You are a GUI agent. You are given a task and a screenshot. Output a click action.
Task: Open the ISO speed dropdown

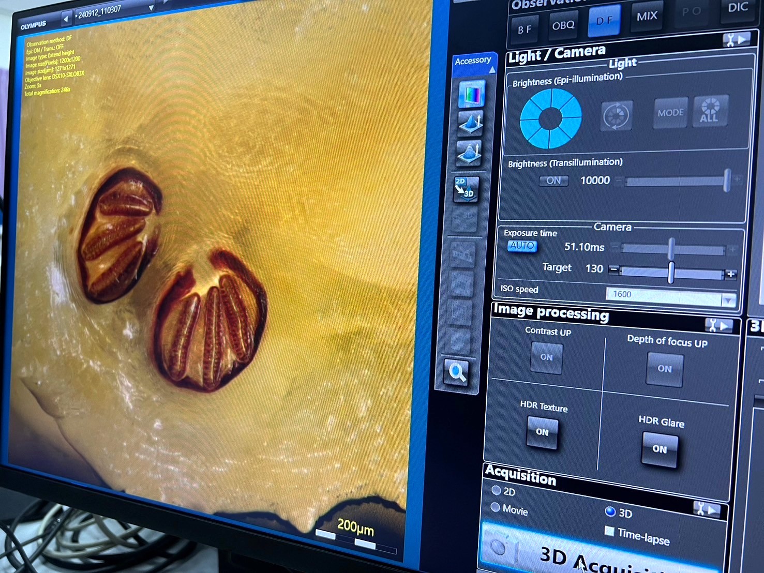pos(728,300)
